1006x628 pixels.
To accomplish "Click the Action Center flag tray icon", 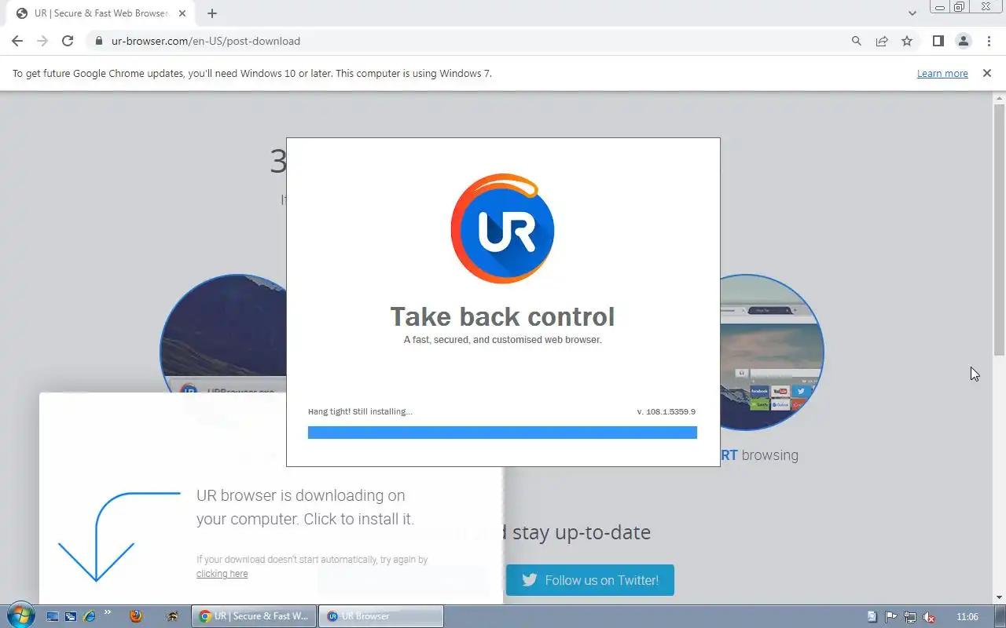I will (891, 617).
